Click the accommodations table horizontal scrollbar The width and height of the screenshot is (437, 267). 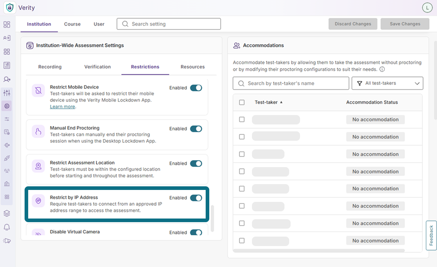pos(319,250)
